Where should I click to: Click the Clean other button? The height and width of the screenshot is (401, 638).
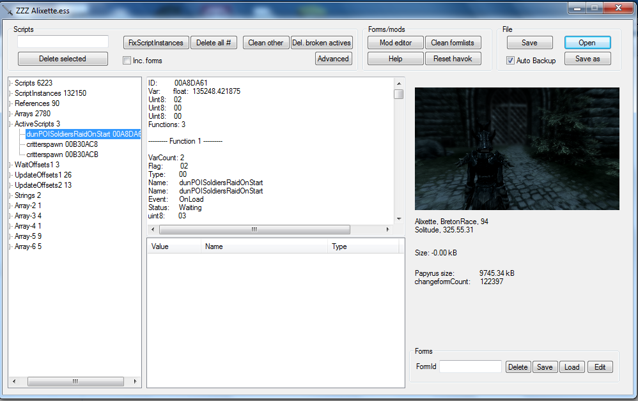pos(266,43)
